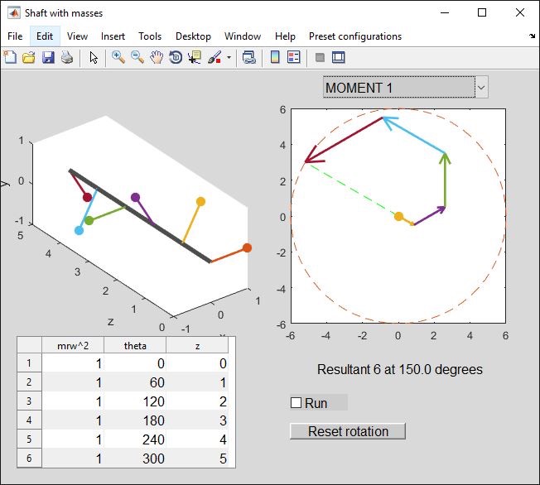This screenshot has width=540, height=485.
Task: Open the MOMENT 1 dropdown list
Action: pos(481,88)
